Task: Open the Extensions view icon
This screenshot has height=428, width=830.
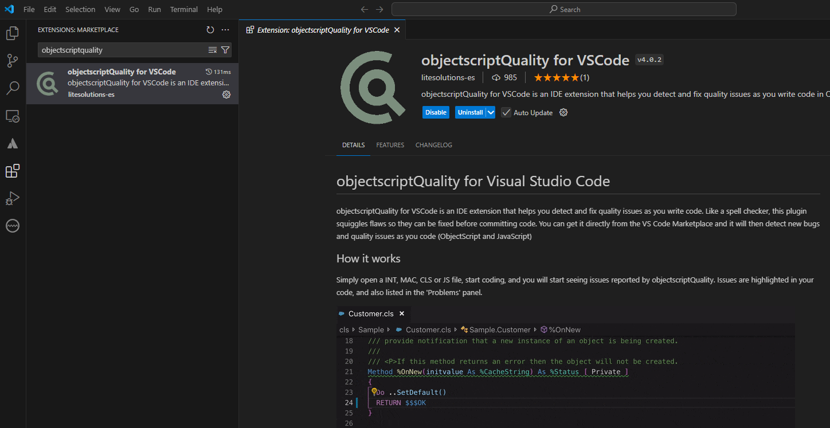Action: coord(13,171)
